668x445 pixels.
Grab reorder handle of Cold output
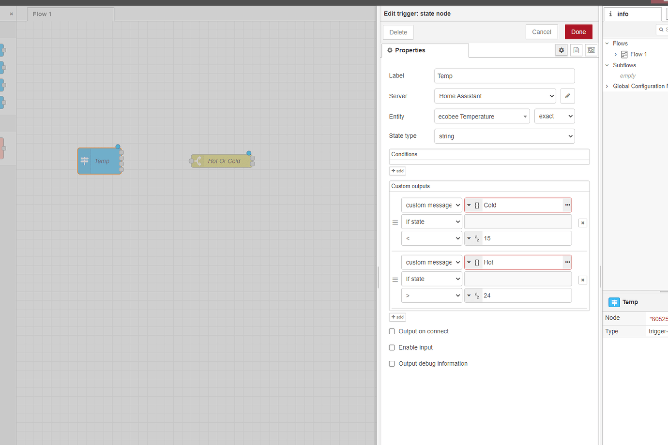[395, 222]
